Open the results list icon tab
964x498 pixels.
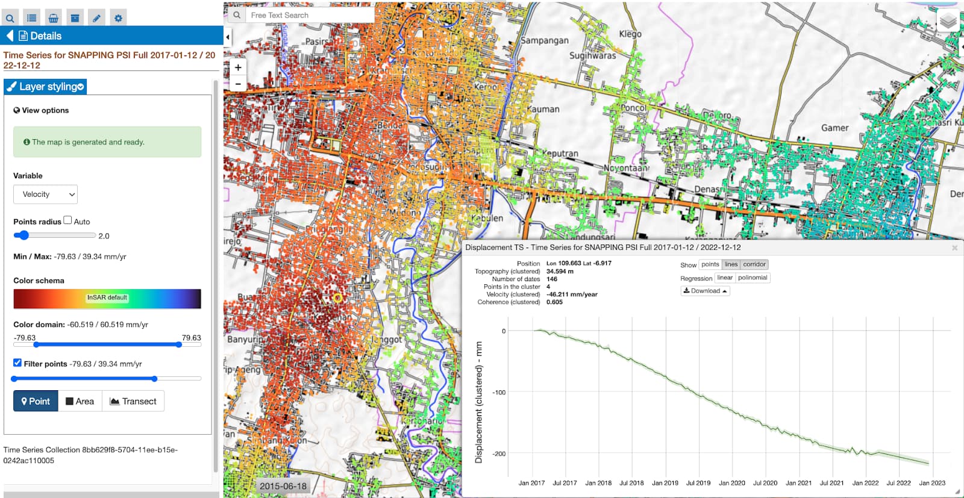[x=32, y=18]
